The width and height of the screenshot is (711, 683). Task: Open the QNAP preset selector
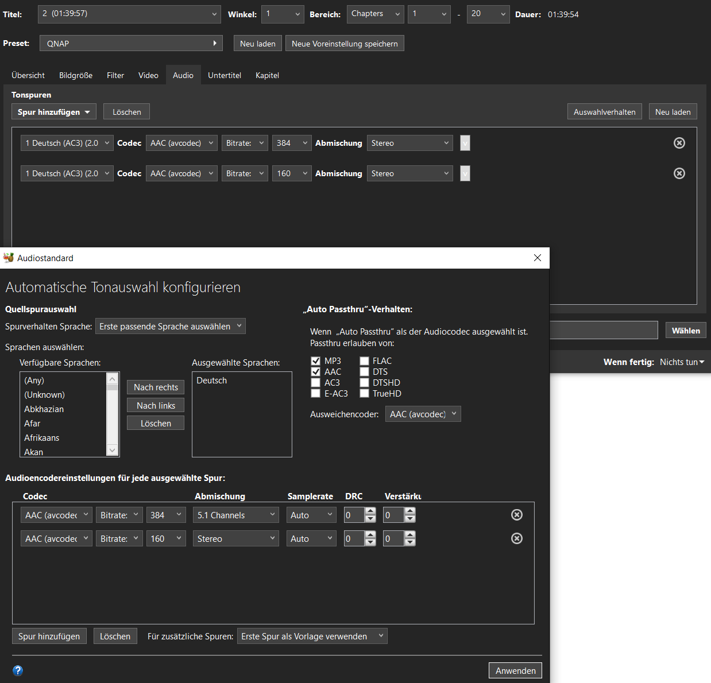click(131, 43)
